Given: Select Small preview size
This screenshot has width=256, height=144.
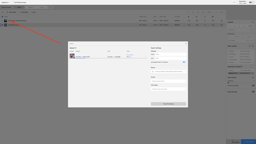Looking at the screenshot, I should pyautogui.click(x=19, y=7).
